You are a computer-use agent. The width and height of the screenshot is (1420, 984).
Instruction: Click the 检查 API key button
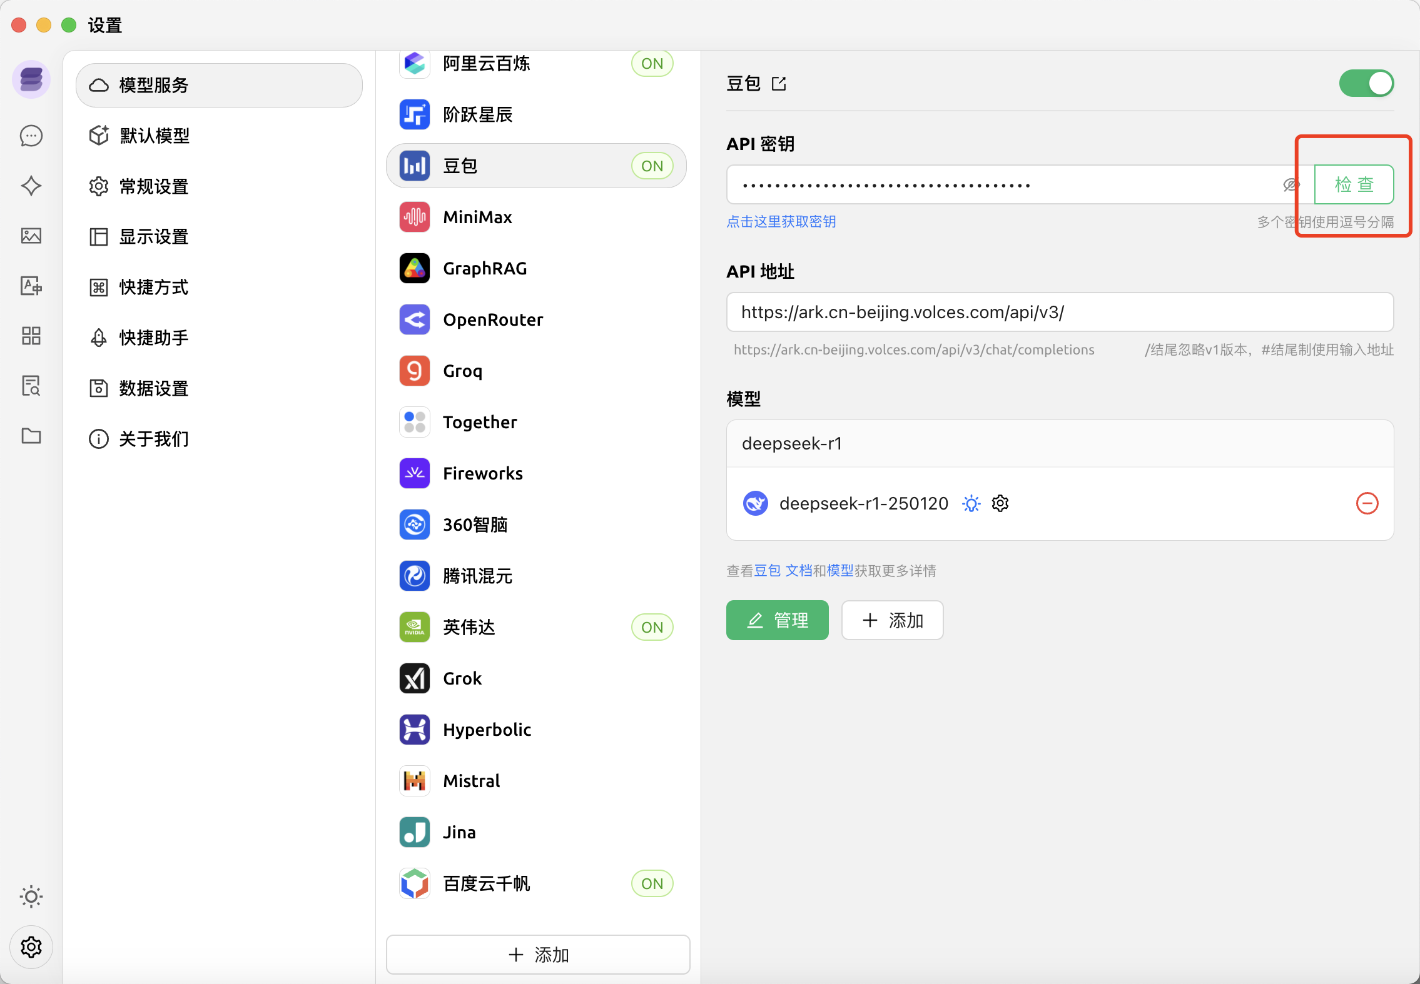[x=1354, y=184]
